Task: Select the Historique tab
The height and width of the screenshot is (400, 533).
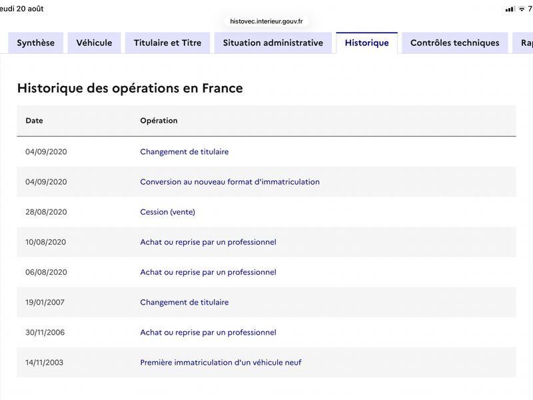Action: (367, 43)
